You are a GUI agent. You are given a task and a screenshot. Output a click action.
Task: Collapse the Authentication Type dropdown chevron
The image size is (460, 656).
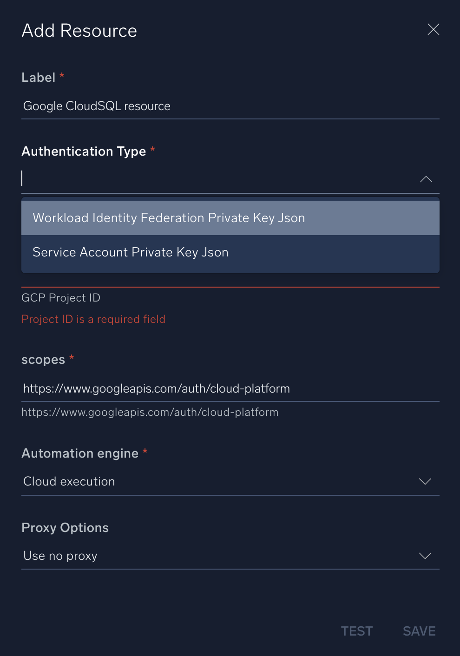(x=426, y=179)
